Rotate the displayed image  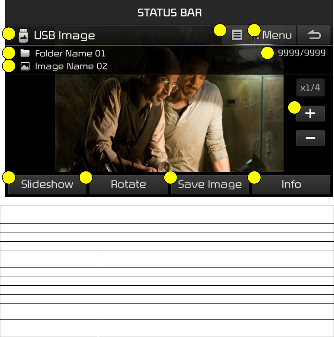pos(128,185)
